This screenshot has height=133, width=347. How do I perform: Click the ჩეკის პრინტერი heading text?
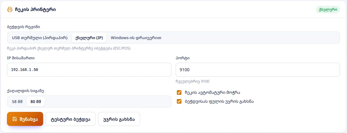pyautogui.click(x=36, y=10)
